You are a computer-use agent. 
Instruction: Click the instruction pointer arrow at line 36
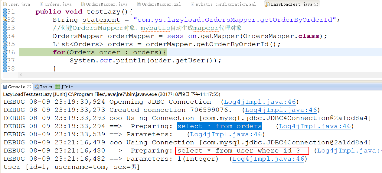[5, 52]
